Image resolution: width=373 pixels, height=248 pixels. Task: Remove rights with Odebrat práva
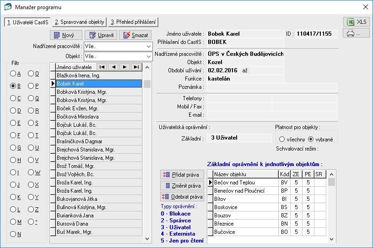point(182,197)
